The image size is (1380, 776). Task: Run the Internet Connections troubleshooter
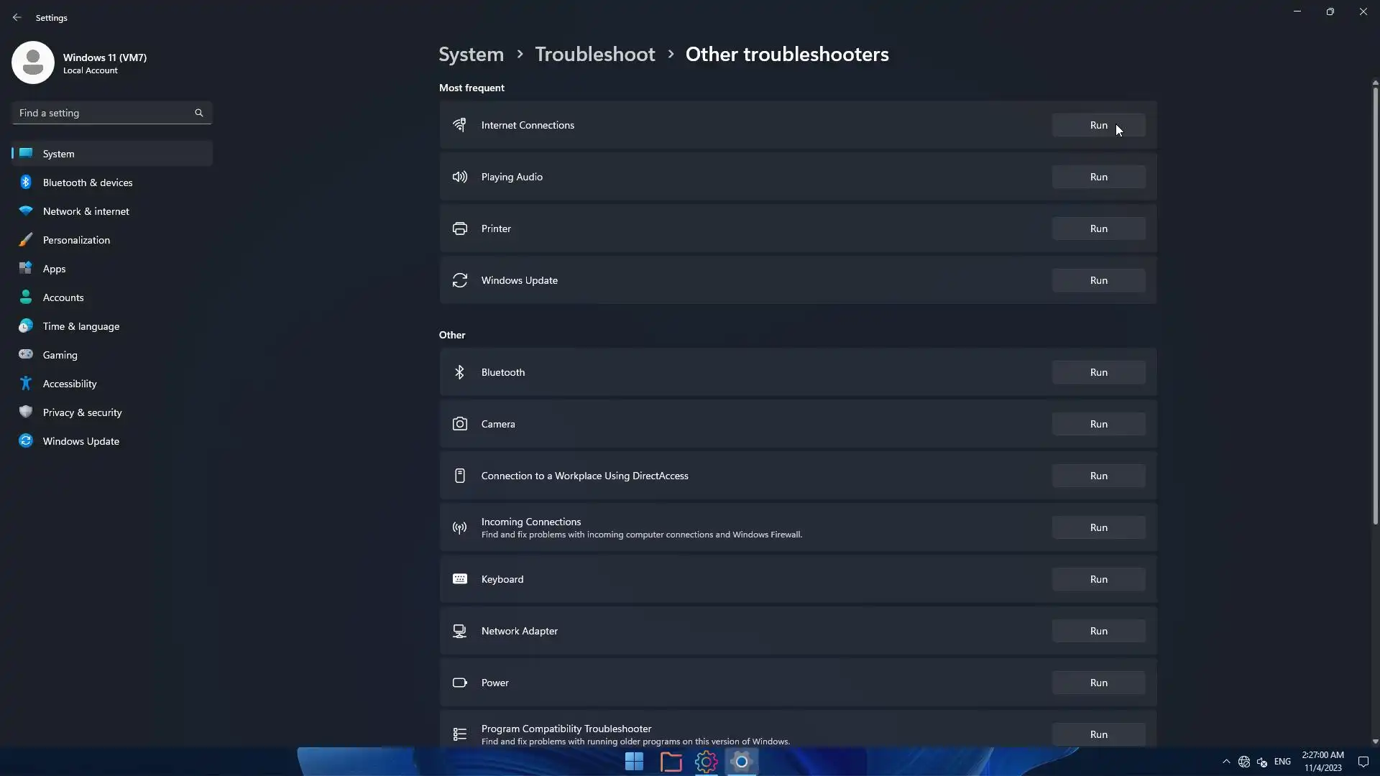tap(1098, 125)
